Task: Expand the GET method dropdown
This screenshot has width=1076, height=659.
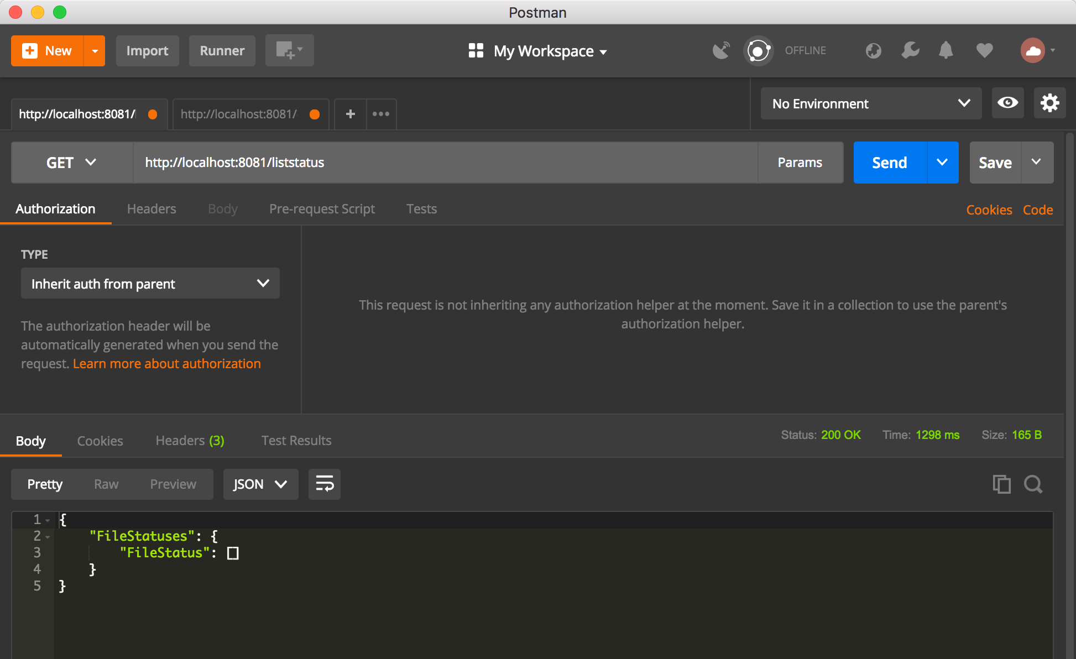Action: (71, 163)
